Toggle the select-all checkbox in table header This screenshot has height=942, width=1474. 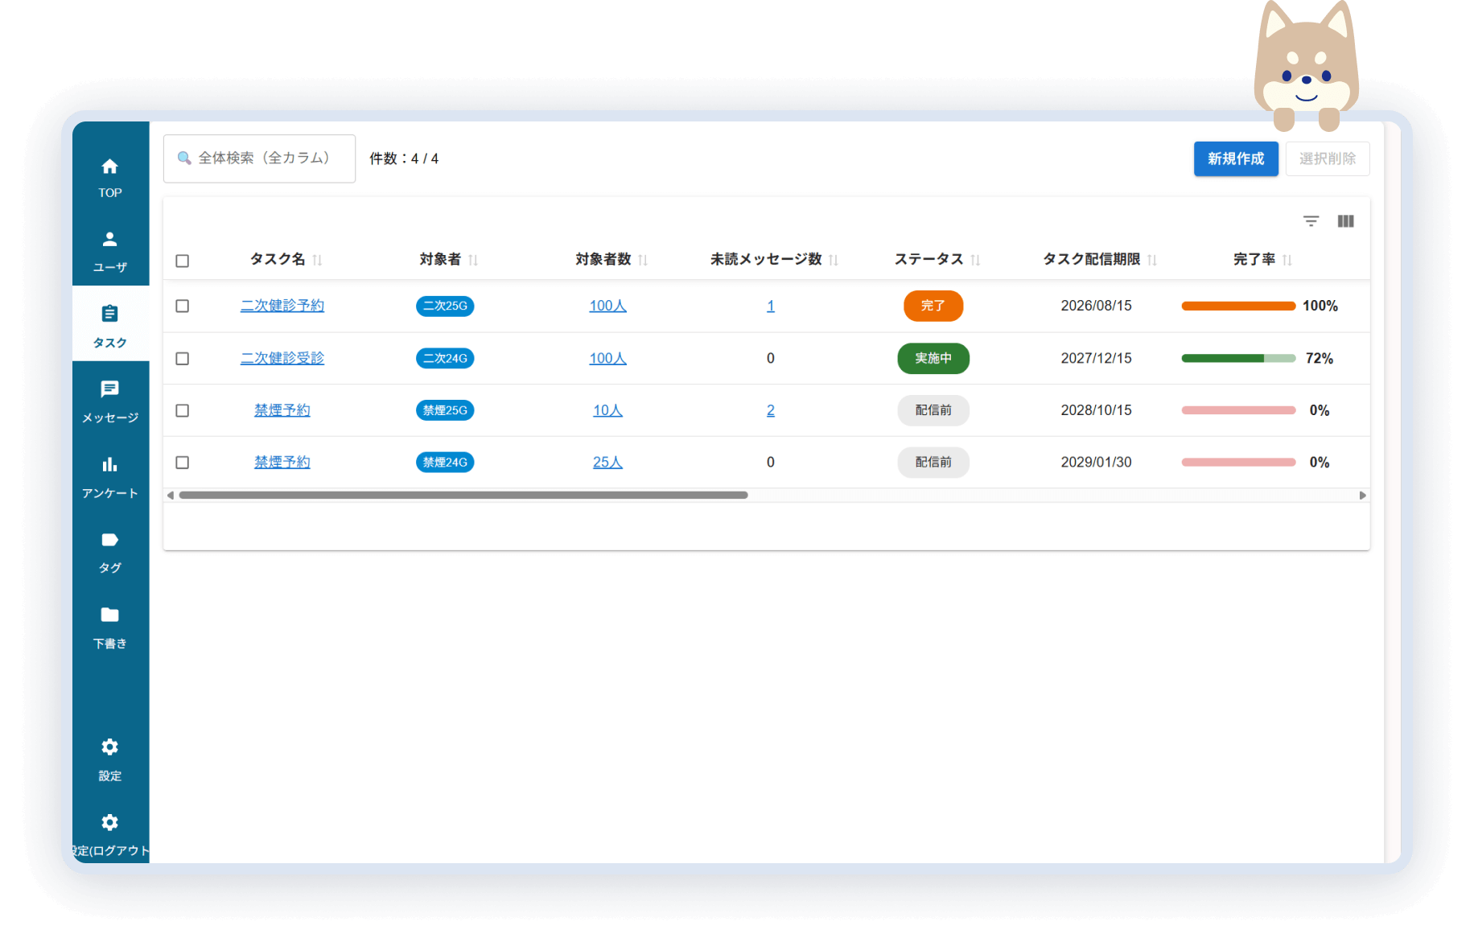click(x=183, y=261)
